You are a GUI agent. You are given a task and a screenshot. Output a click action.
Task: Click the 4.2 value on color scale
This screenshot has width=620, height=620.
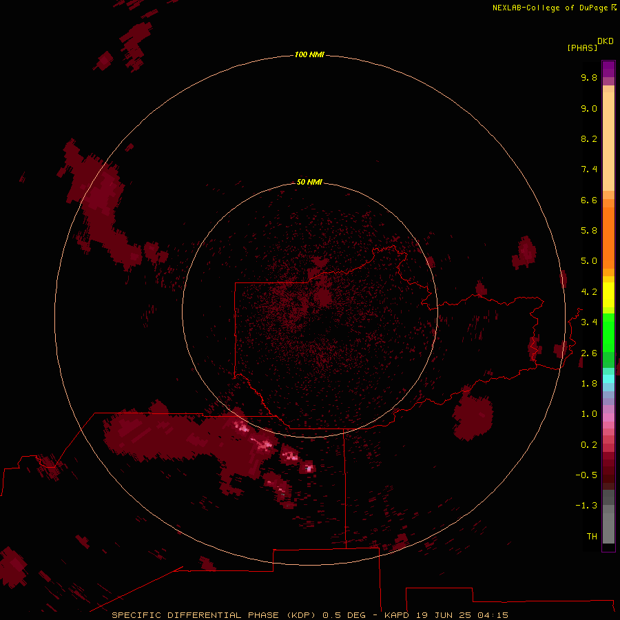click(589, 292)
